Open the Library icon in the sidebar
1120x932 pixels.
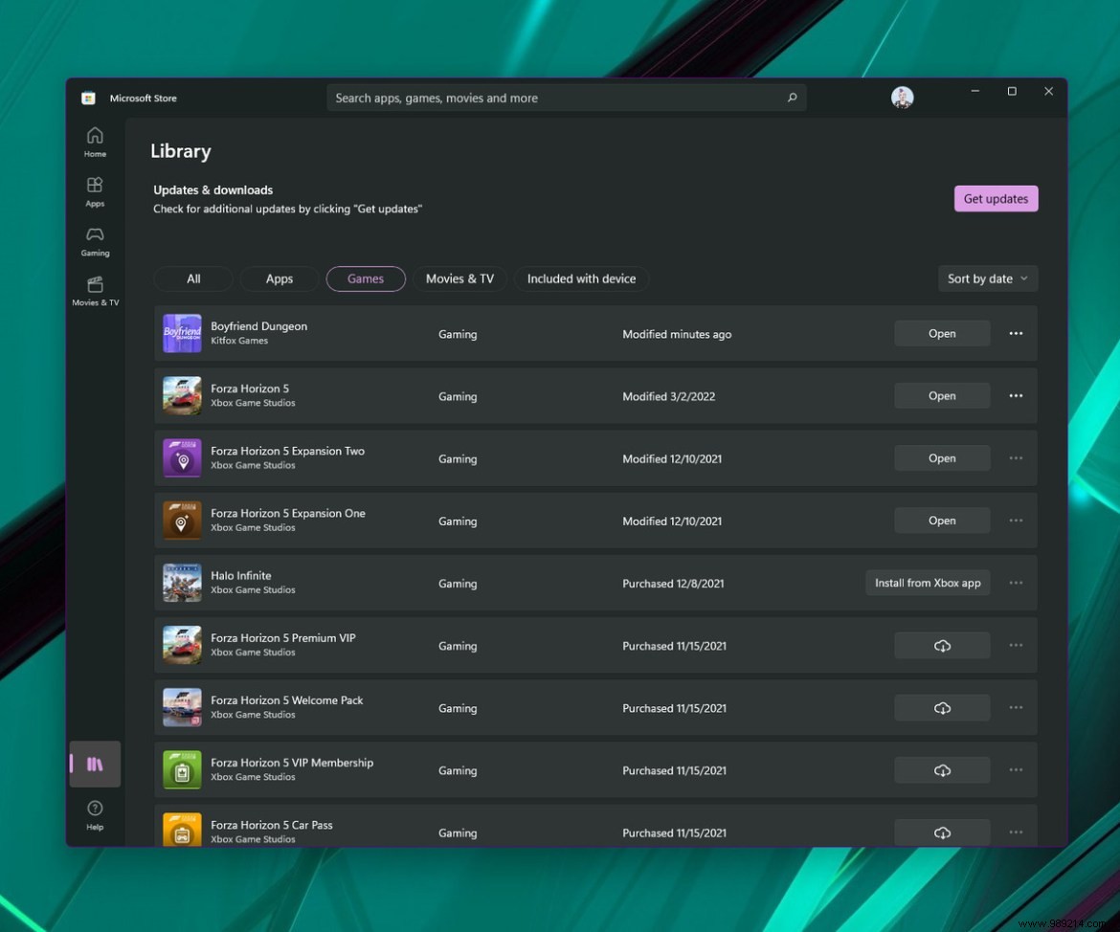(94, 764)
